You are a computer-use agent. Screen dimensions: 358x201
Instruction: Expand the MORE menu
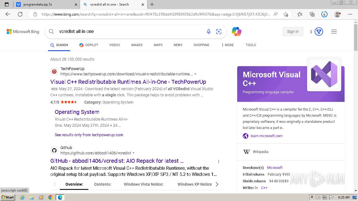tap(227, 45)
